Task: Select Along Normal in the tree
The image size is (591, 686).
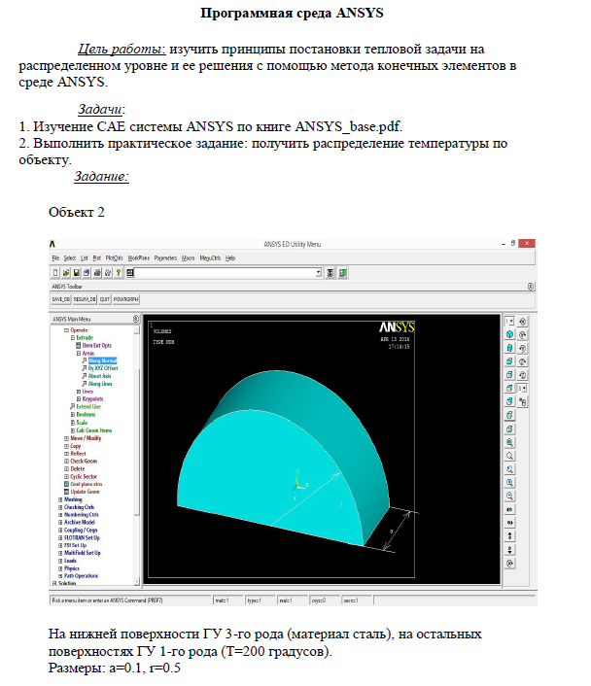Action: pyautogui.click(x=102, y=360)
